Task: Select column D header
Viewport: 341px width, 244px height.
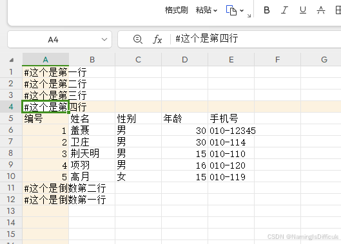Action: point(184,59)
